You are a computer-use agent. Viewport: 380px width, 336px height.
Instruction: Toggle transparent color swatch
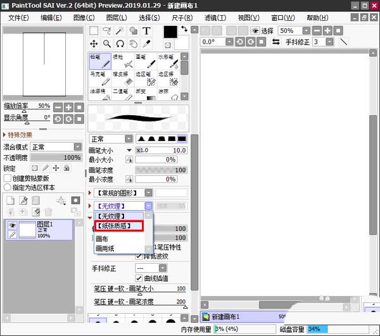(x=168, y=45)
